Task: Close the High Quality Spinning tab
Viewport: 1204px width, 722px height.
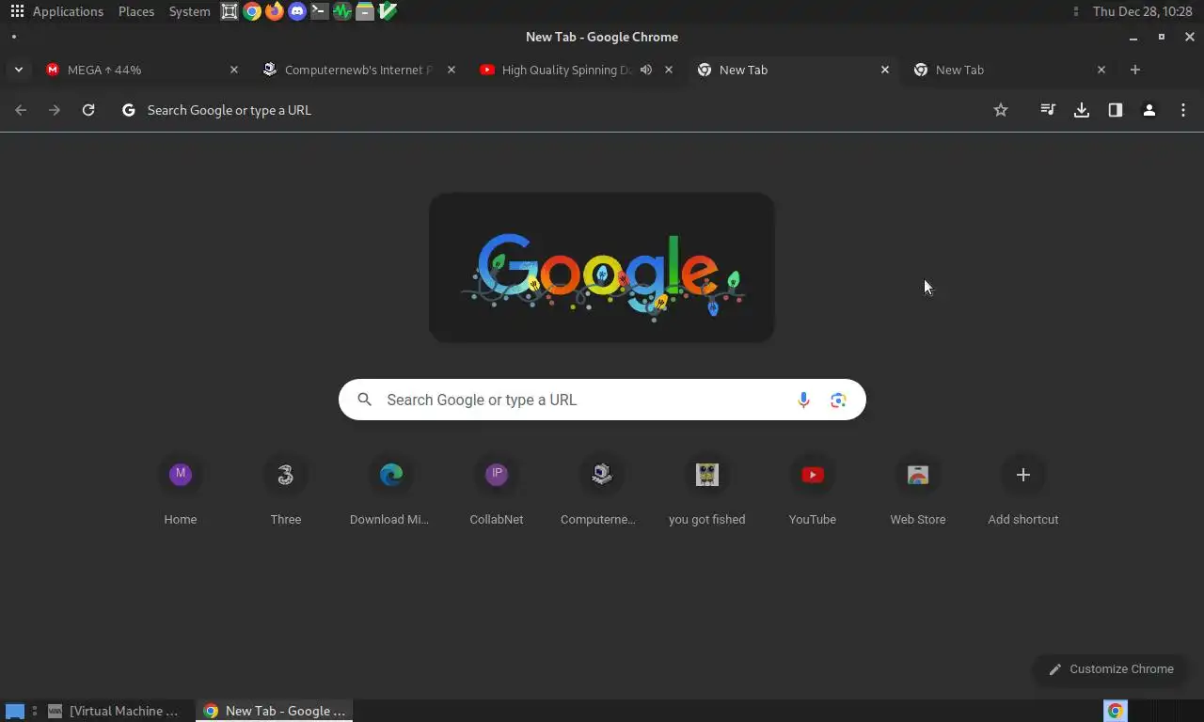Action: click(669, 70)
